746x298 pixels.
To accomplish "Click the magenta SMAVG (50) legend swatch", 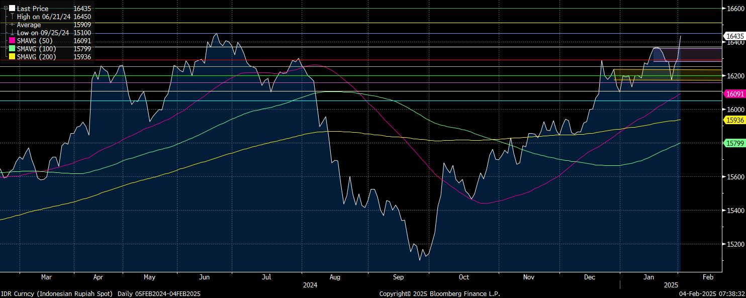I will point(12,41).
